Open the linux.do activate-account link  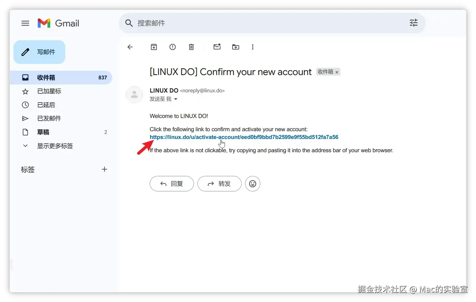(244, 137)
